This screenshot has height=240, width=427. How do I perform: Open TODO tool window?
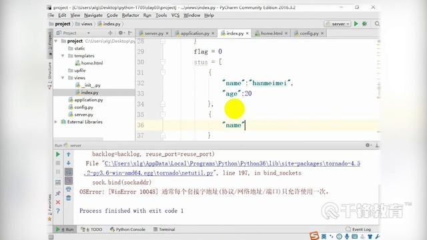(91, 229)
